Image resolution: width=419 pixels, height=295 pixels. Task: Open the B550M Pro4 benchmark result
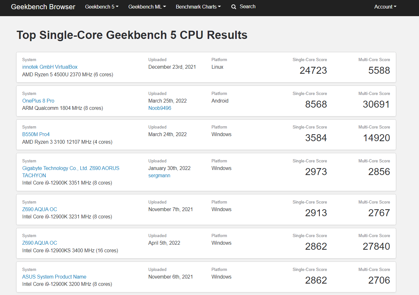[36, 134]
